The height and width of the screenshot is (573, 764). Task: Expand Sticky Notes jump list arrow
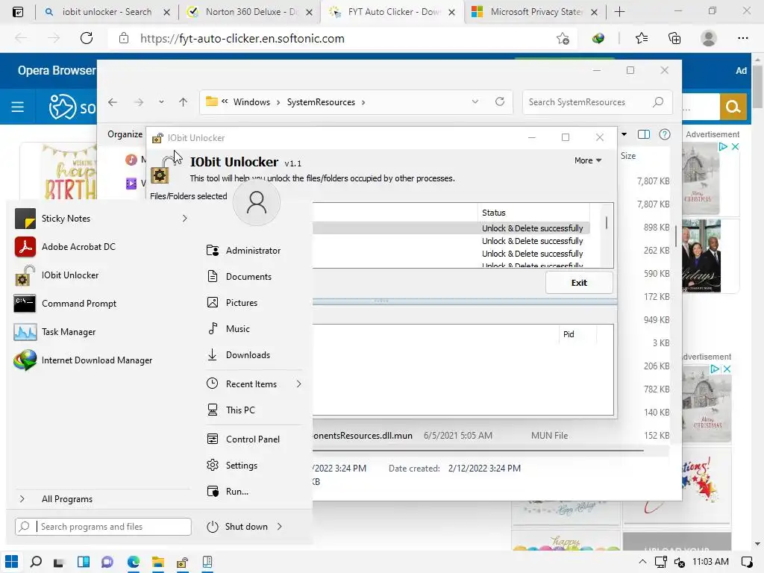[185, 219]
